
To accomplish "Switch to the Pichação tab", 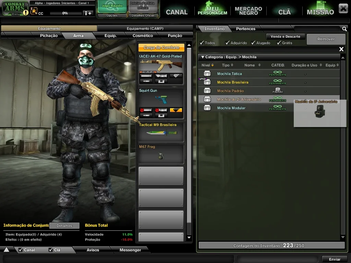I will [x=49, y=36].
